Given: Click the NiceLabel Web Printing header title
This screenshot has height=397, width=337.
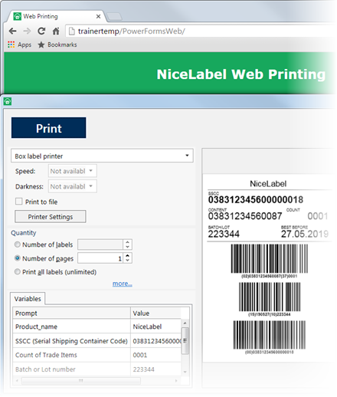Looking at the screenshot, I should [x=241, y=74].
